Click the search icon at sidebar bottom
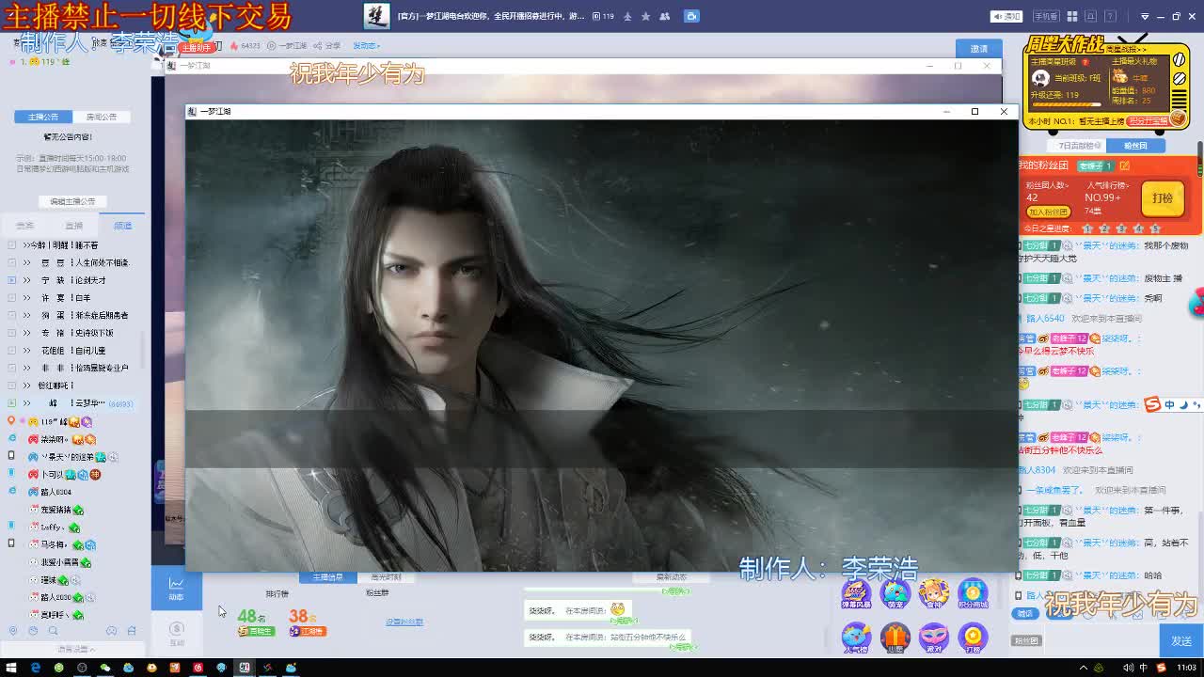This screenshot has width=1204, height=677. (53, 631)
